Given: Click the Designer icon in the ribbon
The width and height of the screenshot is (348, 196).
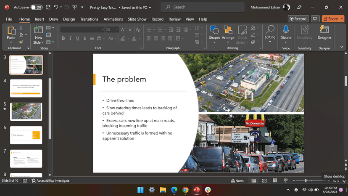Looking at the screenshot, I should coord(324,30).
